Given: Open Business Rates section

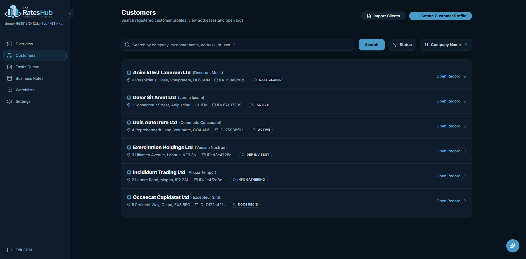Looking at the screenshot, I should pyautogui.click(x=35, y=78).
